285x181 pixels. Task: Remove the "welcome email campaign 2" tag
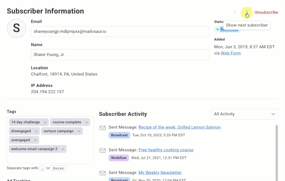63,149
